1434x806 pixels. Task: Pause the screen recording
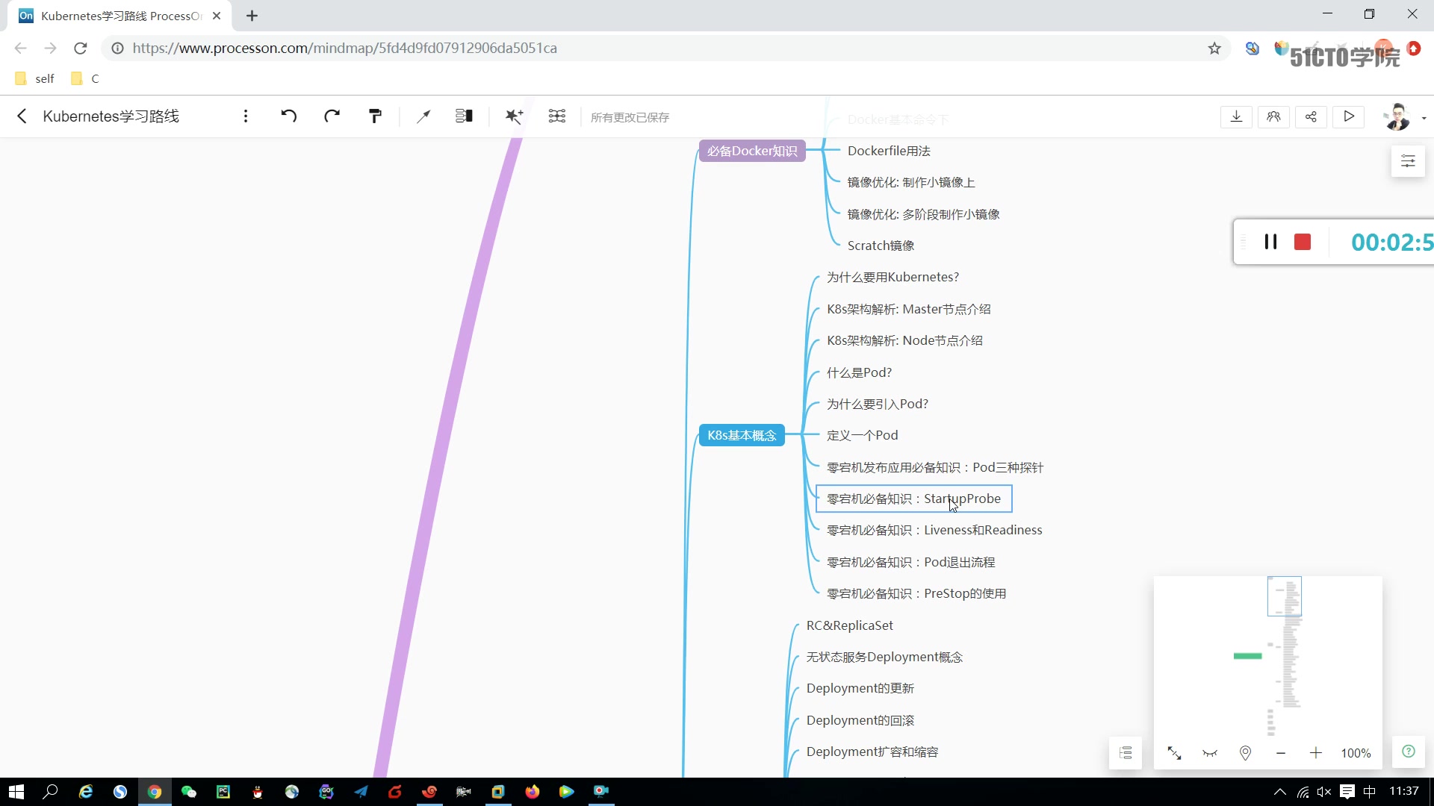[1270, 242]
